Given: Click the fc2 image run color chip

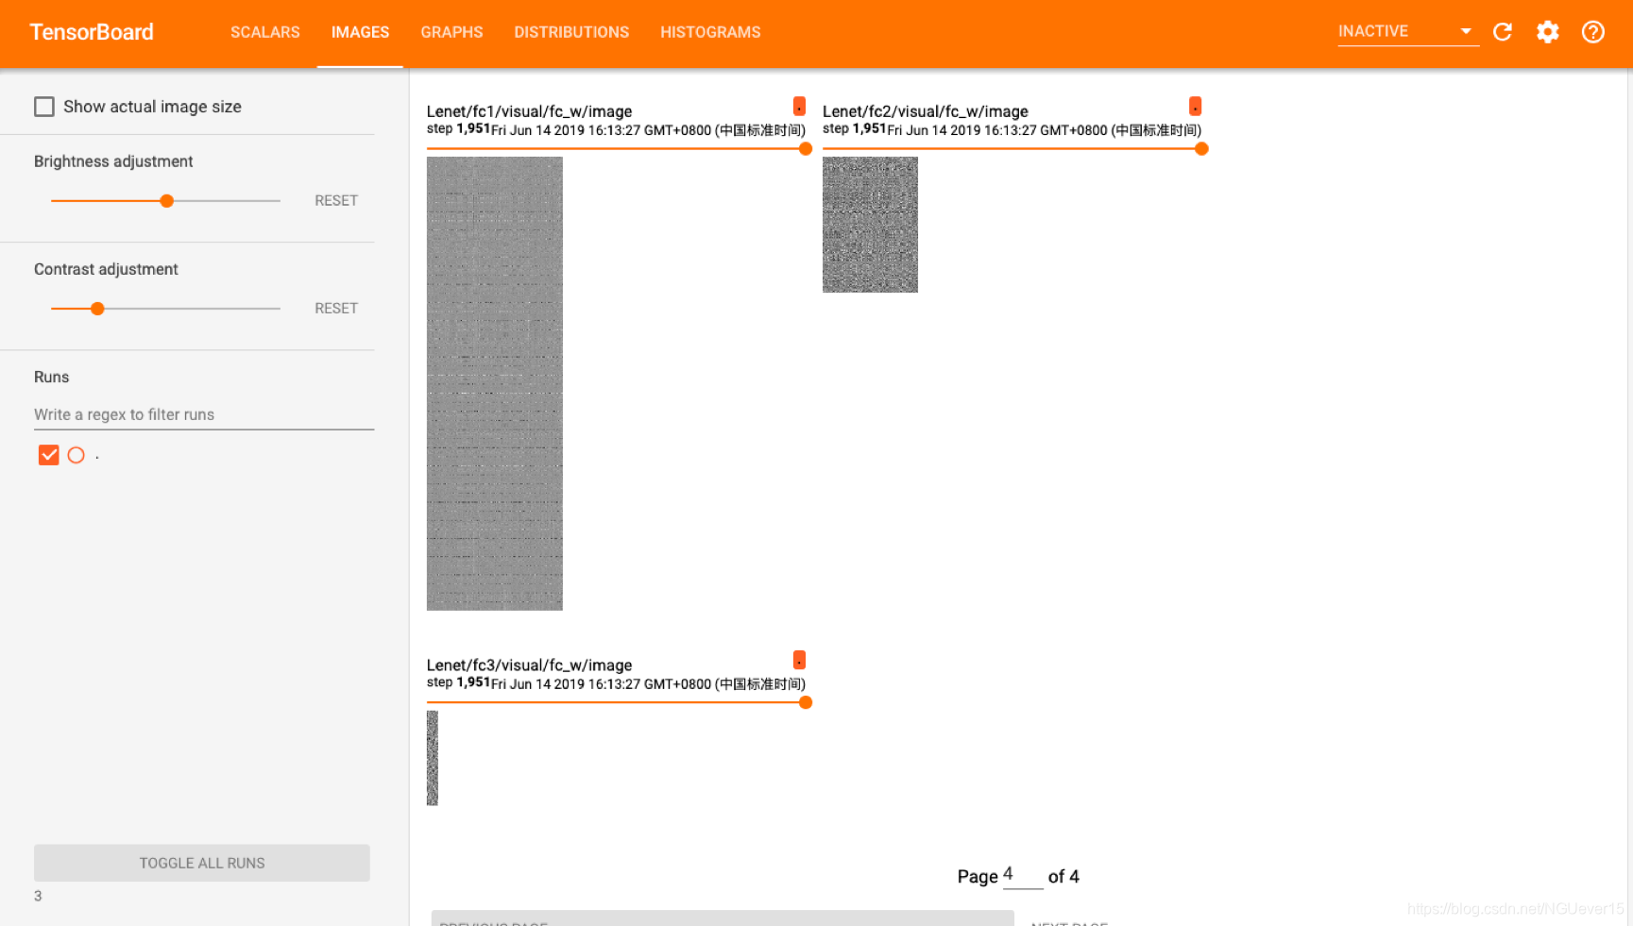Looking at the screenshot, I should pos(1195,106).
